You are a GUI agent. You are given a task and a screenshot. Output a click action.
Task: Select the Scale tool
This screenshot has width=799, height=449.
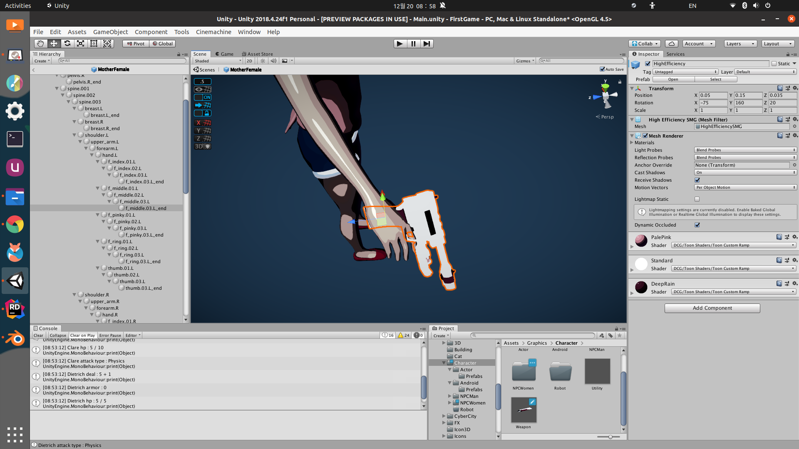[80, 44]
